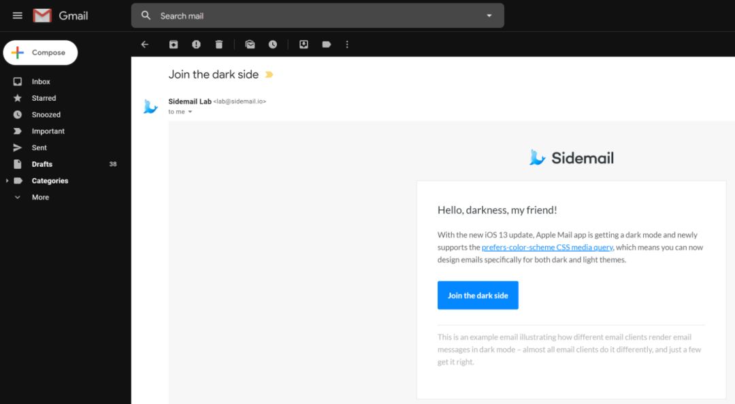The height and width of the screenshot is (404, 735).
Task: Open the Starred folder
Action: 44,98
